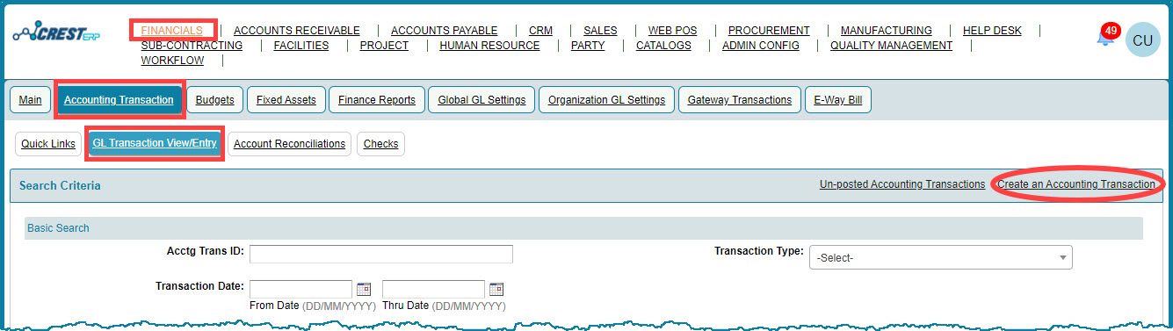Viewport: 1173px width, 331px height.
Task: Click the CU user avatar
Action: tap(1142, 40)
